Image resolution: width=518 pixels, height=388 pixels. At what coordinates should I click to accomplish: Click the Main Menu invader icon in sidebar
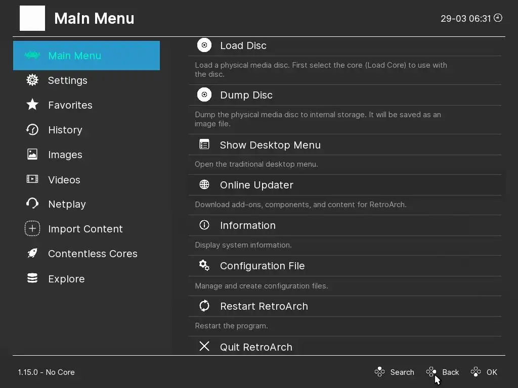[32, 55]
